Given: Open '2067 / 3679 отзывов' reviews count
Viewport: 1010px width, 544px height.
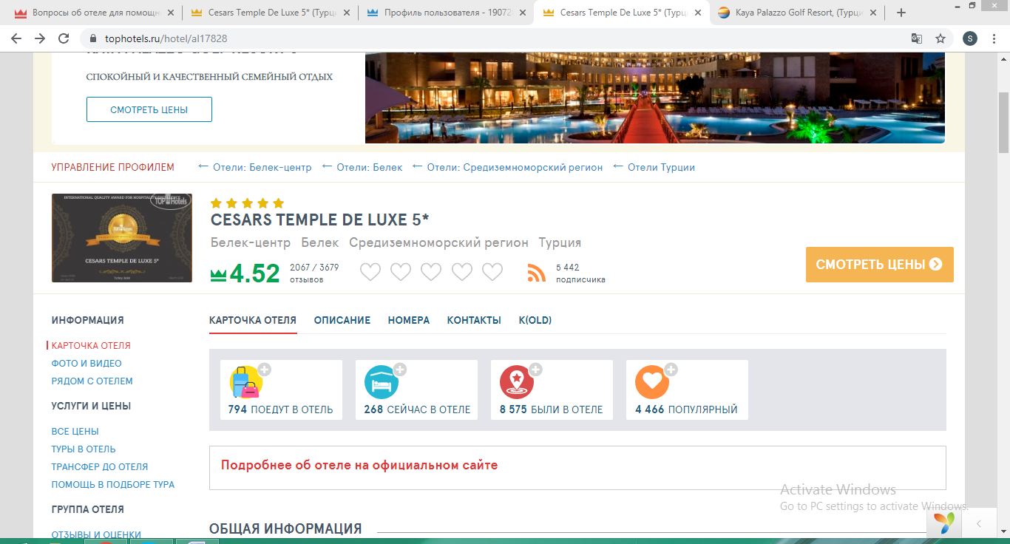Looking at the screenshot, I should 314,273.
